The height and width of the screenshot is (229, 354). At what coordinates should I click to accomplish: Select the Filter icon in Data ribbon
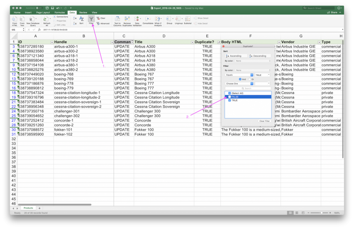click(x=91, y=19)
